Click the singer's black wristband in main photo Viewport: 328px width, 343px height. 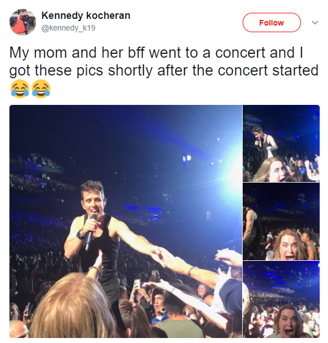(81, 235)
